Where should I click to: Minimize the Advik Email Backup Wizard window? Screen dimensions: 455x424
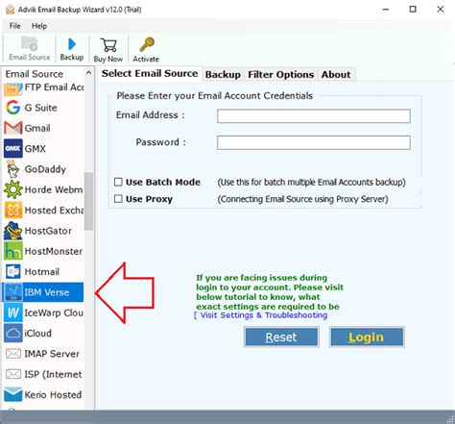386,10
